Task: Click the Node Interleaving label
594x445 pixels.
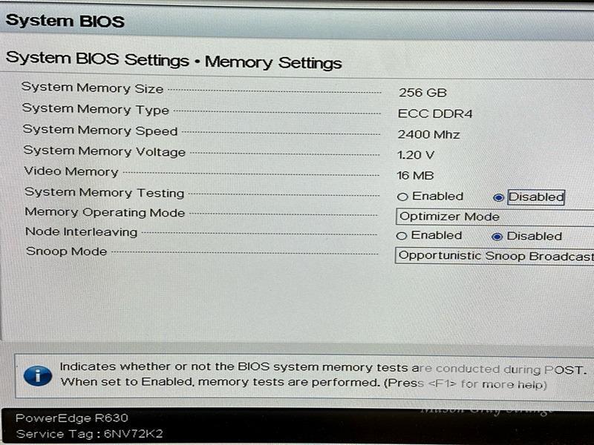Action: [x=81, y=231]
